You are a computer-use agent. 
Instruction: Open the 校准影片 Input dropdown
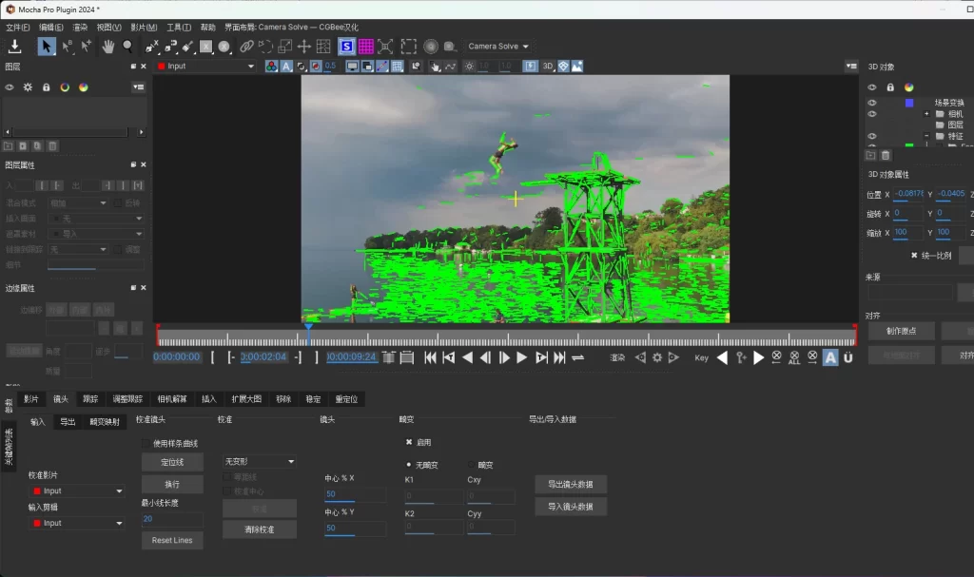76,491
